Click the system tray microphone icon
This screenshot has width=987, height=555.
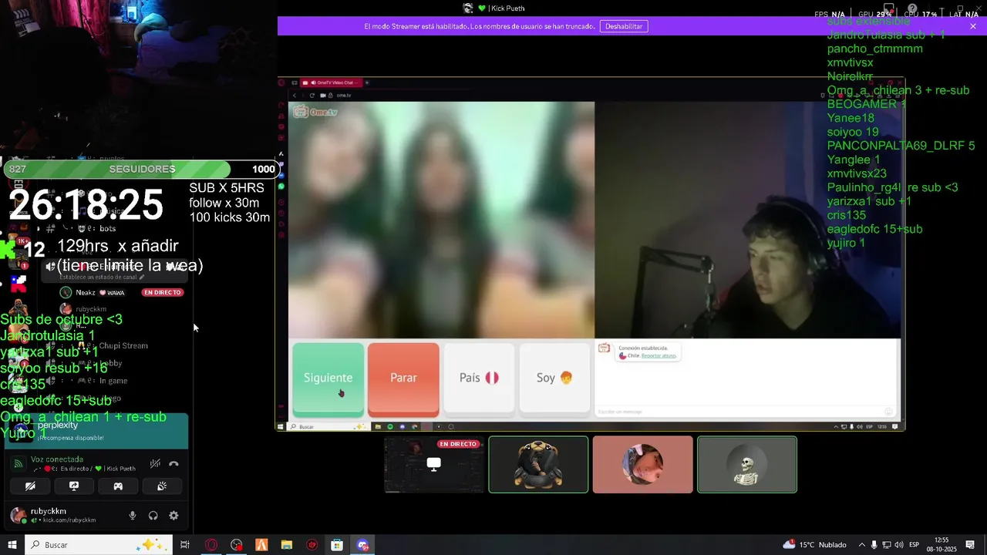point(874,545)
